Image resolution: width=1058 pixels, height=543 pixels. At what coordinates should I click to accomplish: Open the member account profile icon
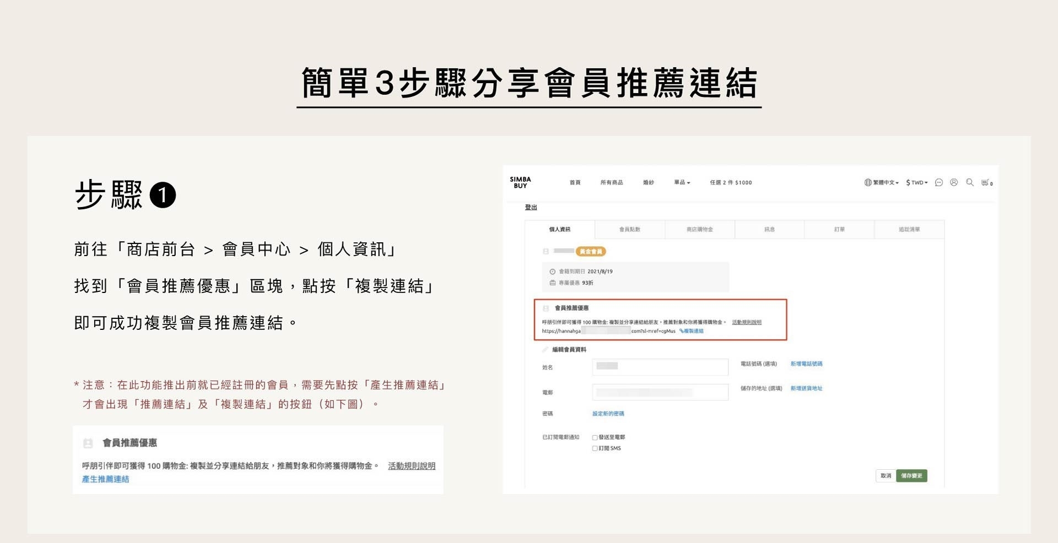(954, 182)
